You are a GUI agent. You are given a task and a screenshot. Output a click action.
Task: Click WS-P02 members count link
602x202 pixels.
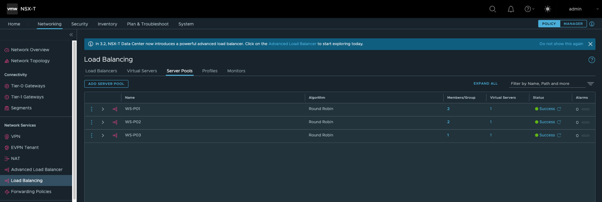point(448,122)
